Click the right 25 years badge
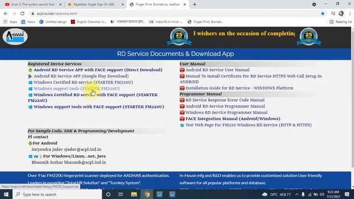 (x=309, y=36)
